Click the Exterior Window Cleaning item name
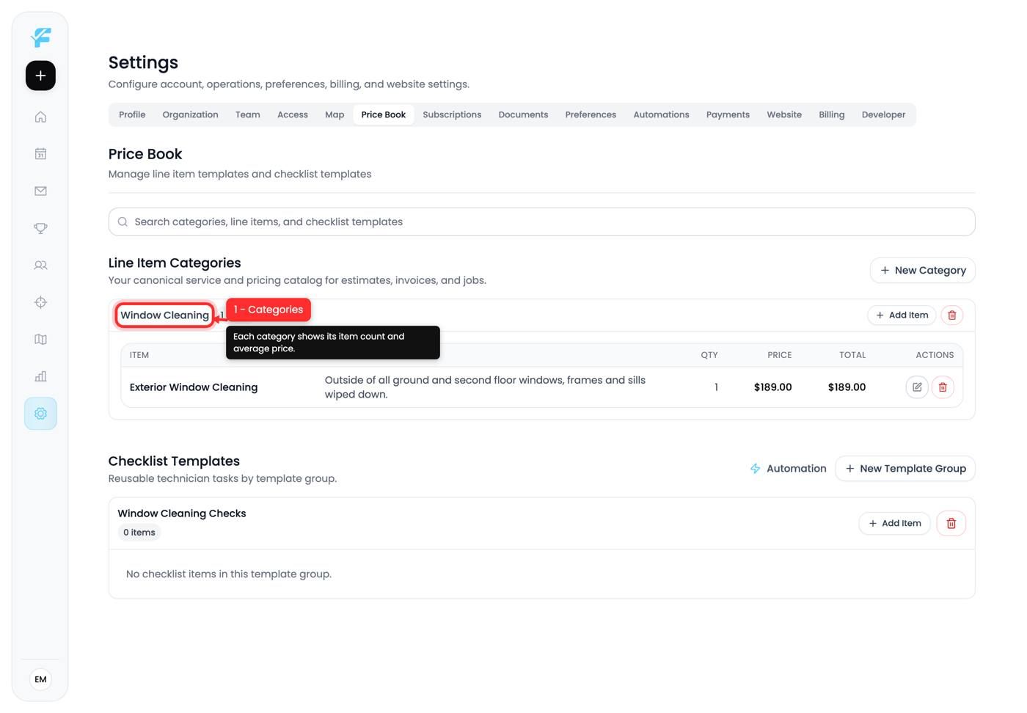 [x=194, y=387]
